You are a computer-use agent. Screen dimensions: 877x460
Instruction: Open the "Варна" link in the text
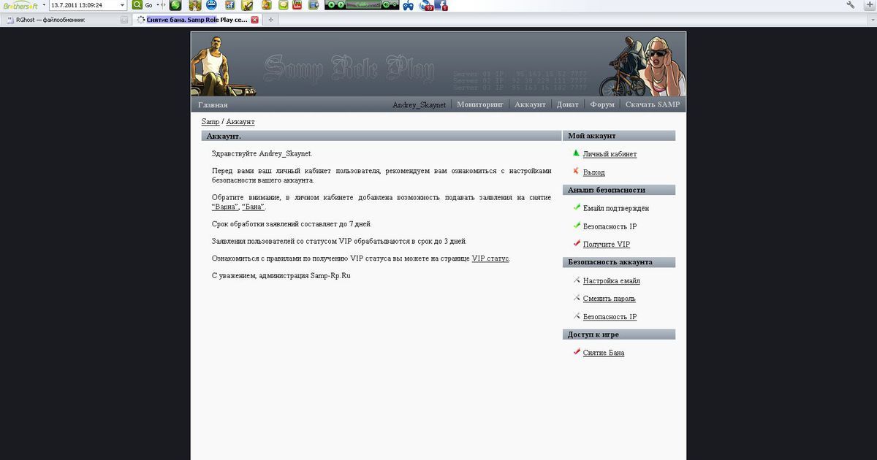[x=225, y=207]
